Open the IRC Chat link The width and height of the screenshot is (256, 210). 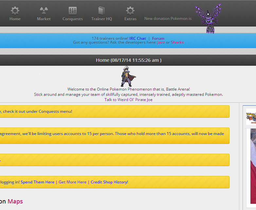point(137,39)
